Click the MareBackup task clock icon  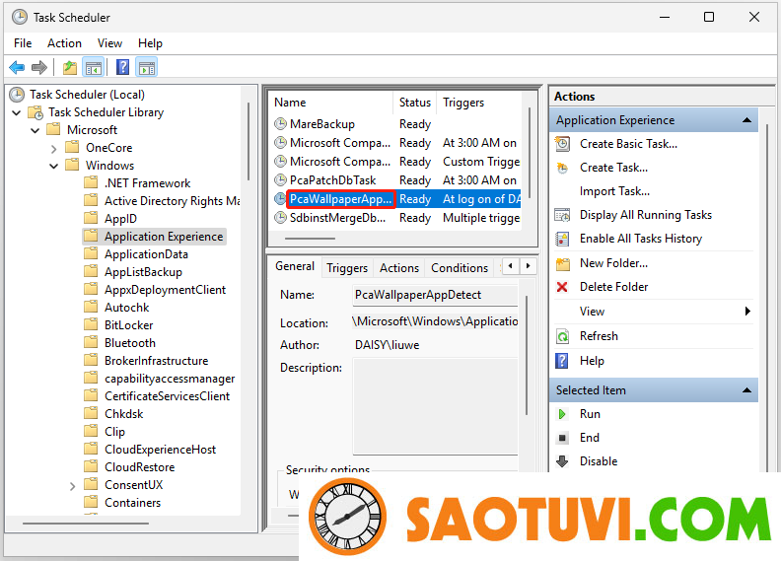(x=281, y=123)
